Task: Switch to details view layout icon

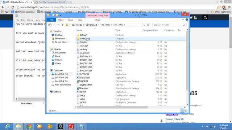Action: tap(182, 110)
